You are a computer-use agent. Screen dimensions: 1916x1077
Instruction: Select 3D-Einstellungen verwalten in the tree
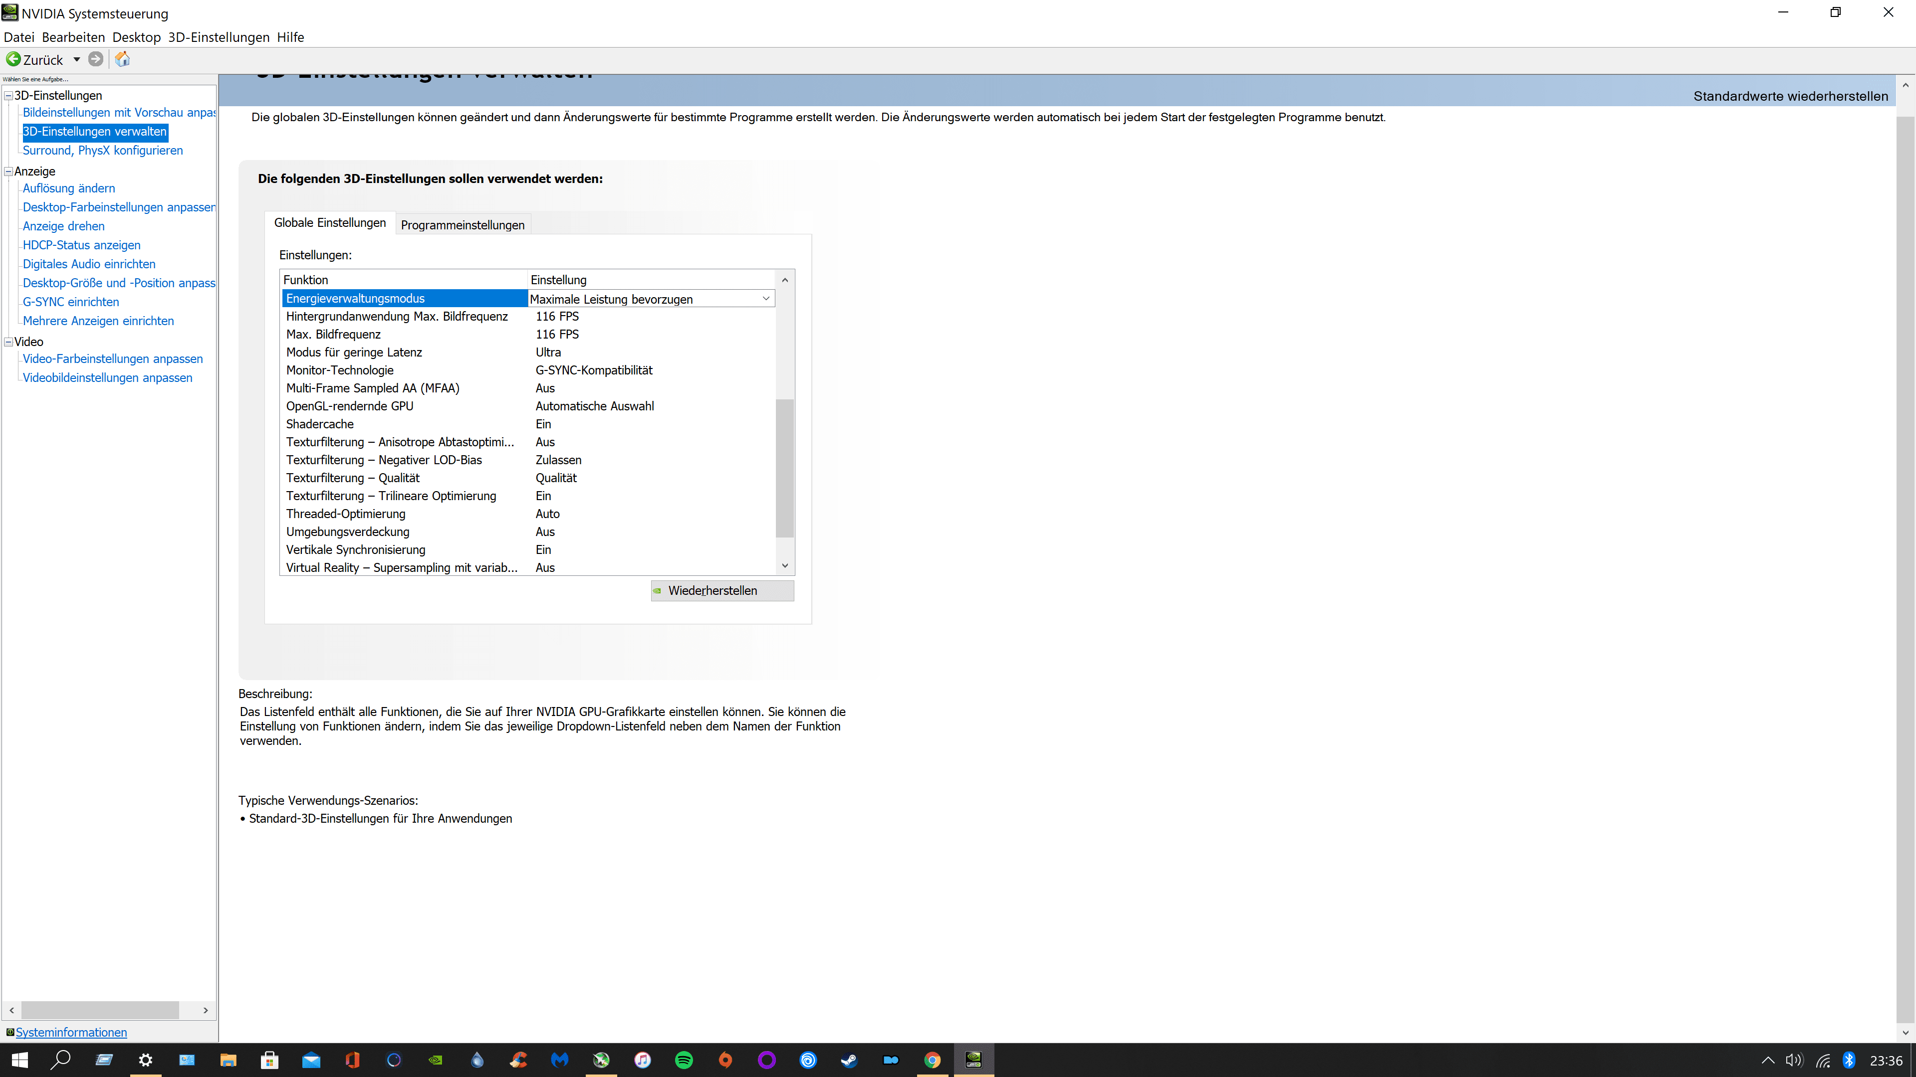(x=95, y=132)
